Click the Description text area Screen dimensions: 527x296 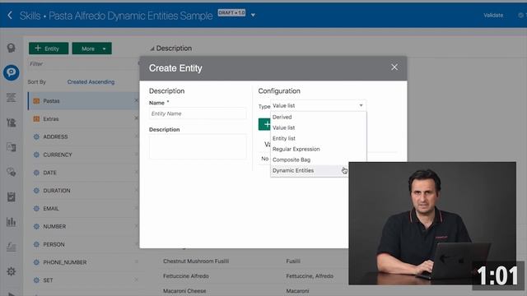198,146
